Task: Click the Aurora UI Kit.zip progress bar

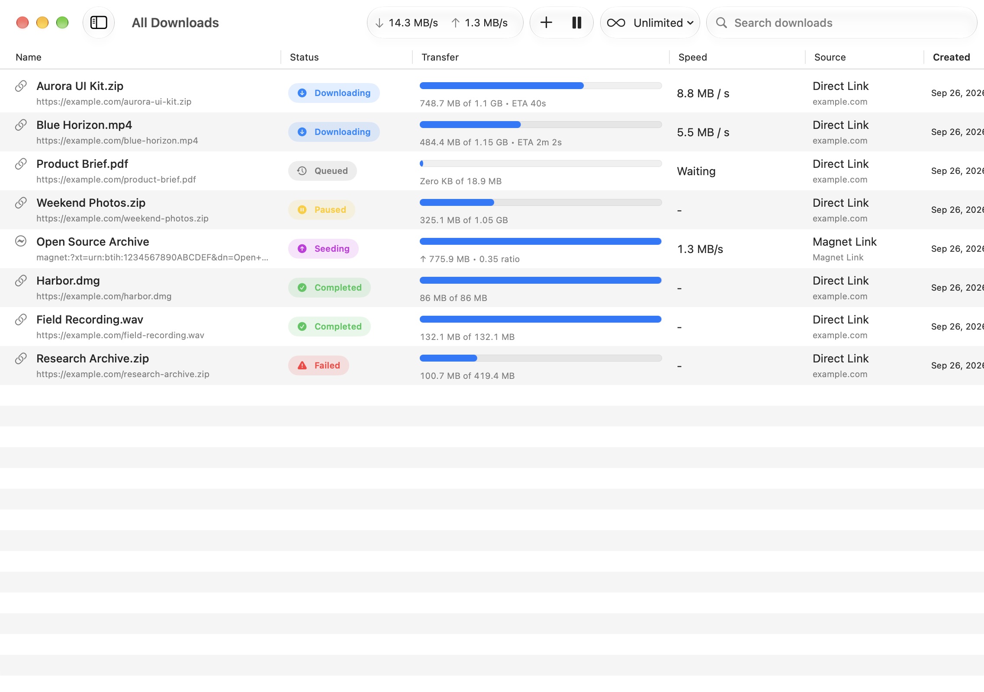Action: pos(540,86)
